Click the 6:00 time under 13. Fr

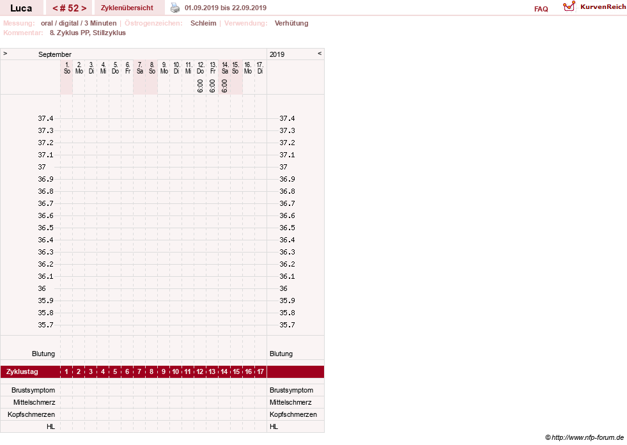pyautogui.click(x=212, y=86)
